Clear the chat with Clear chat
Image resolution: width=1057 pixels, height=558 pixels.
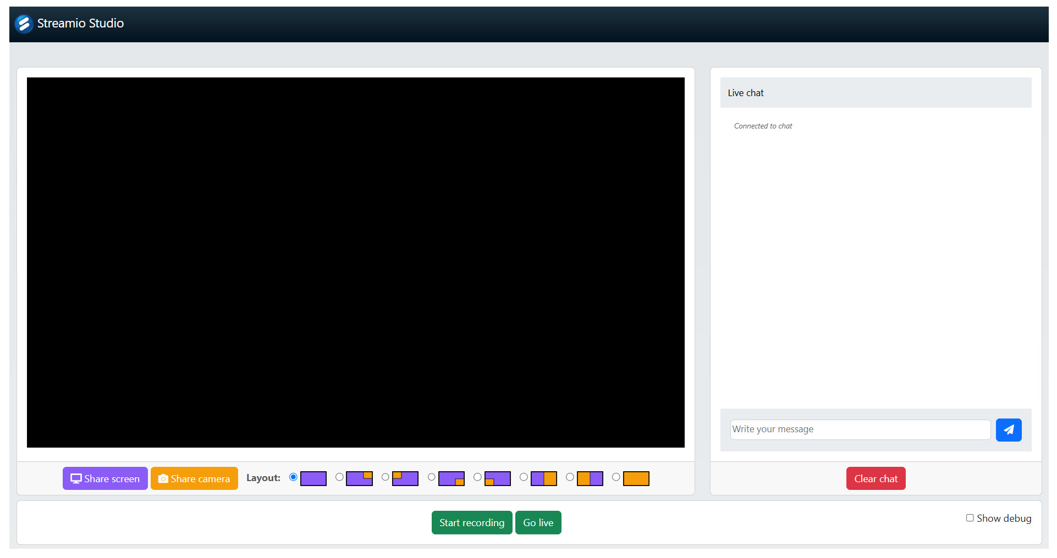(876, 478)
